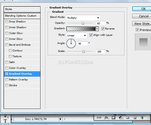
Task: Create new adjustment layer icon
Action: (121, 118)
